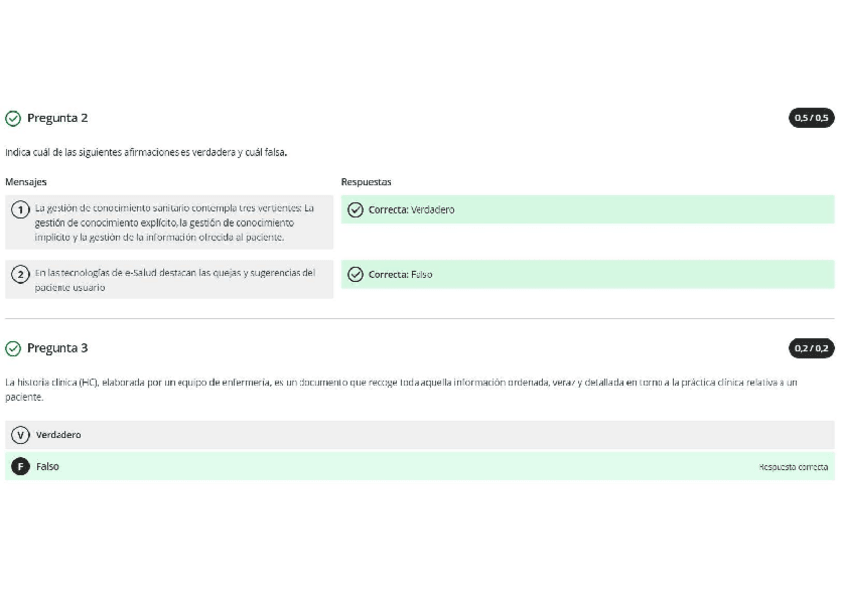The height and width of the screenshot is (594, 841).
Task: Select the V circle for Verdadero
Action: [x=19, y=435]
